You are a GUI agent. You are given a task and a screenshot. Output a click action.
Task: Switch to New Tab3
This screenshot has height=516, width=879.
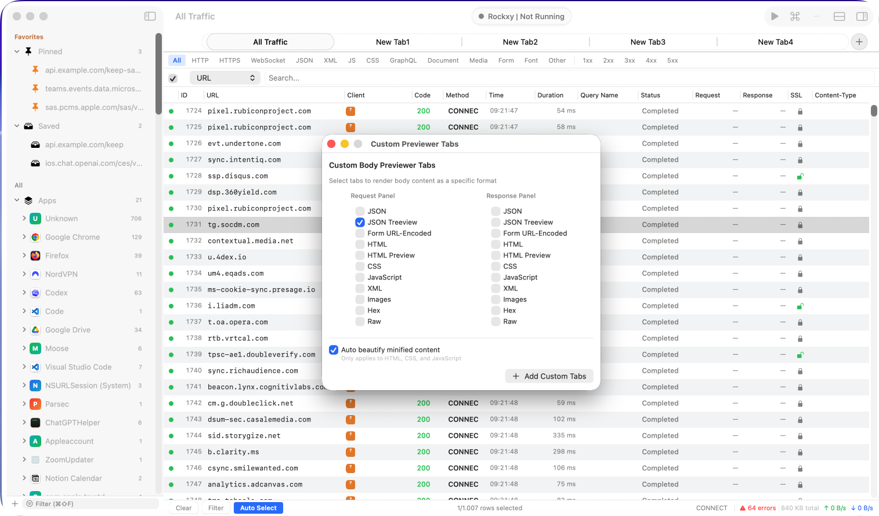point(648,42)
